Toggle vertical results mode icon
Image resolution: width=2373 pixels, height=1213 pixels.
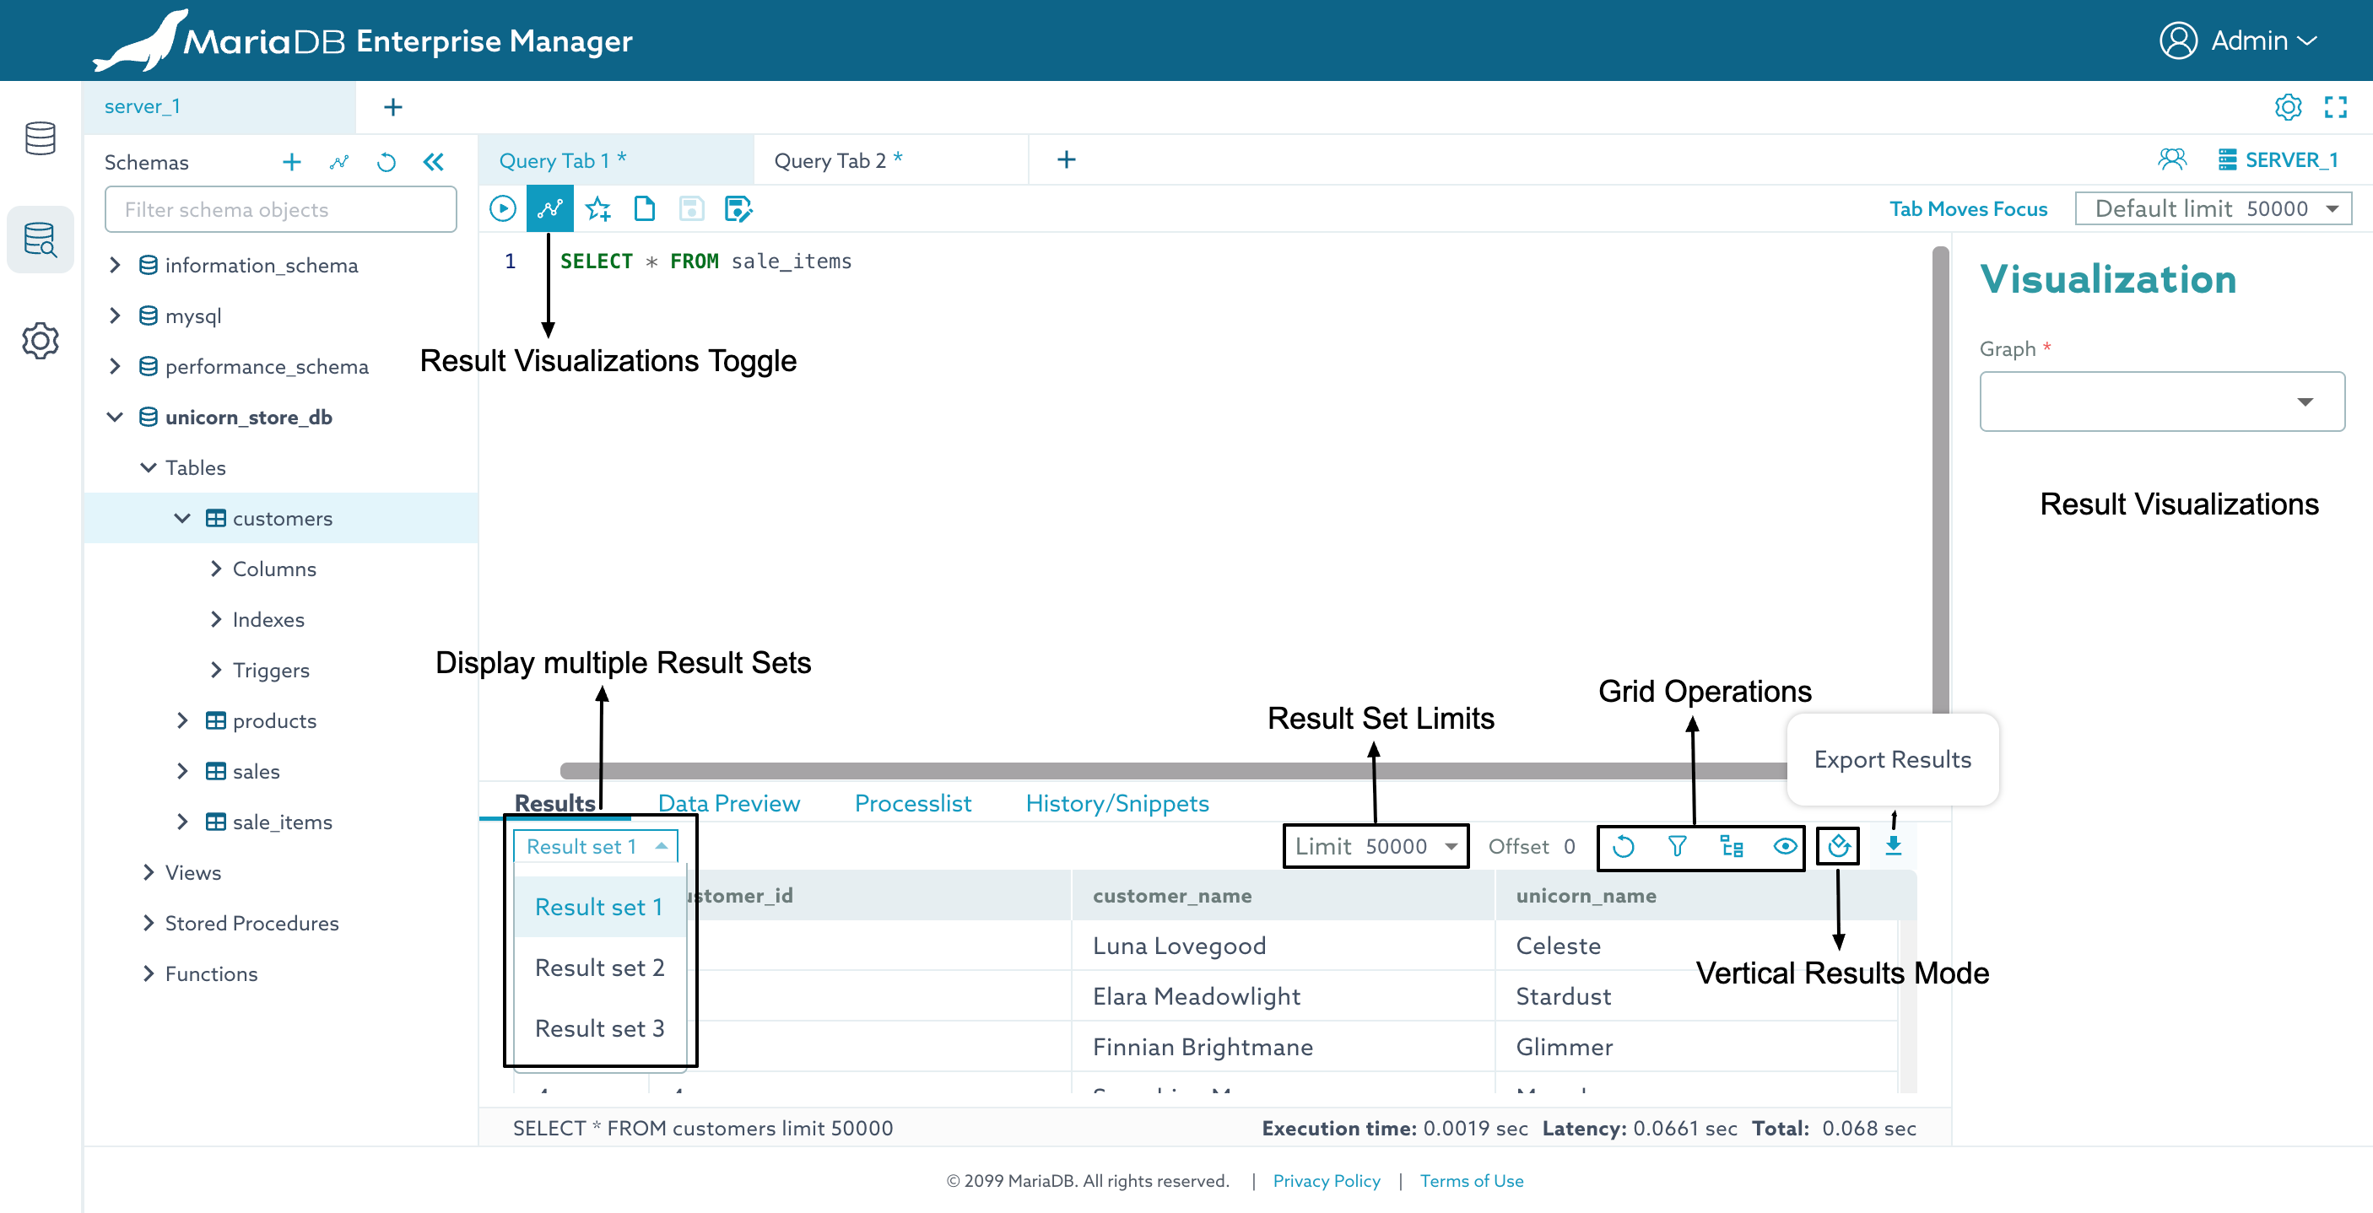click(1838, 845)
